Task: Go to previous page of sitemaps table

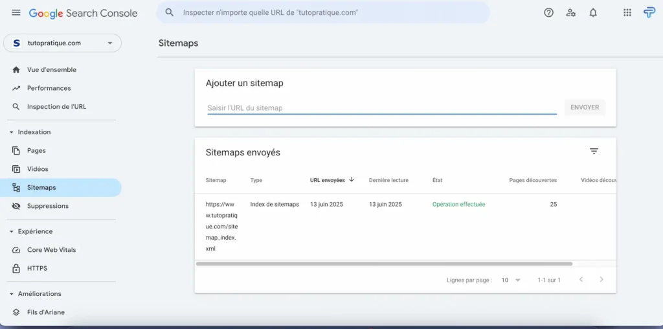Action: pyautogui.click(x=581, y=280)
